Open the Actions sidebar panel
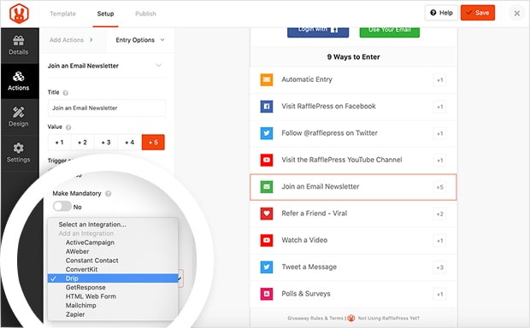 [x=19, y=81]
